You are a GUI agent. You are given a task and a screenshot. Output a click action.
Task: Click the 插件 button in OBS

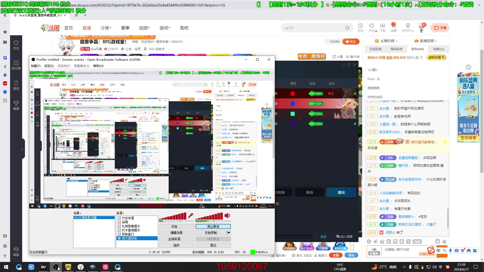coord(176,245)
